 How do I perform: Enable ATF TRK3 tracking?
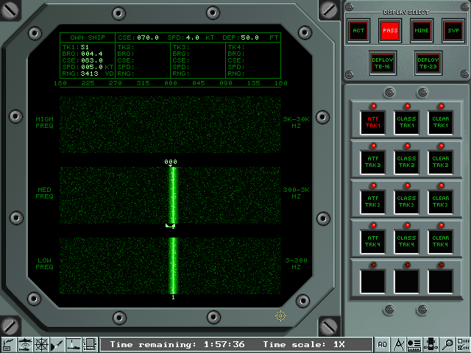(x=373, y=202)
